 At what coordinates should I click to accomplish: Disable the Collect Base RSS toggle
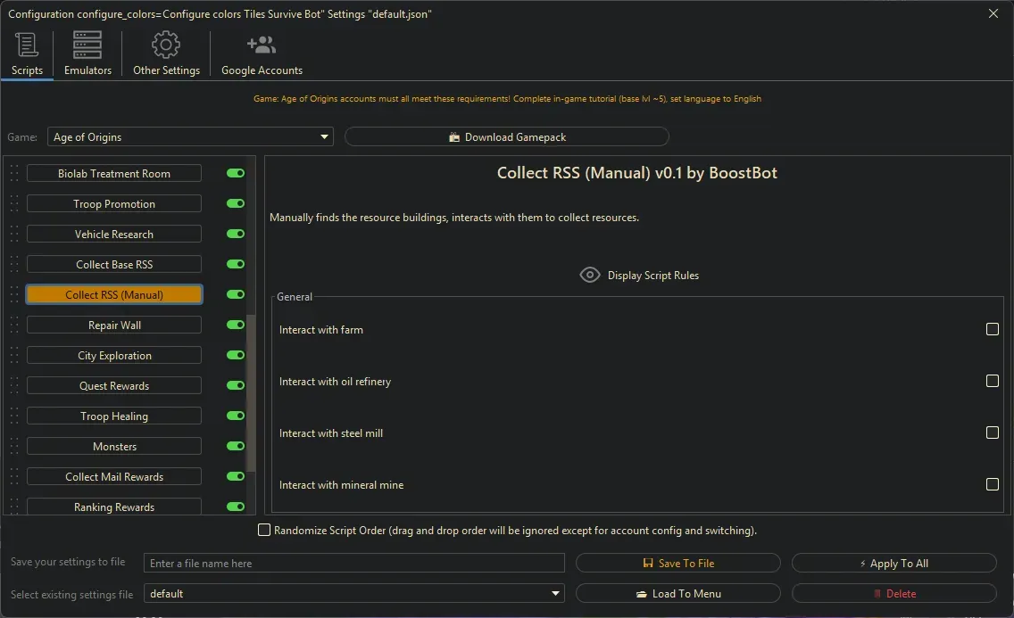tap(235, 264)
